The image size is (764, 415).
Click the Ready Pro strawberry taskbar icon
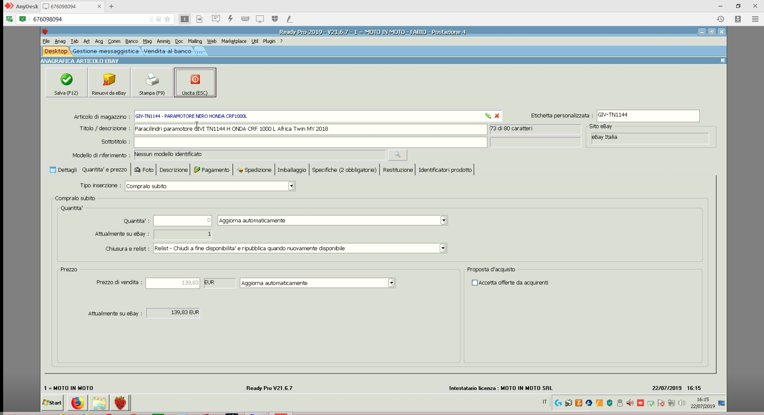[120, 403]
